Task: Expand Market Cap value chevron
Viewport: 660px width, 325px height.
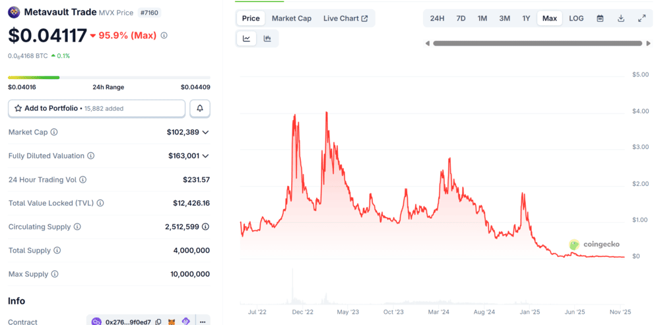Action: coord(205,132)
